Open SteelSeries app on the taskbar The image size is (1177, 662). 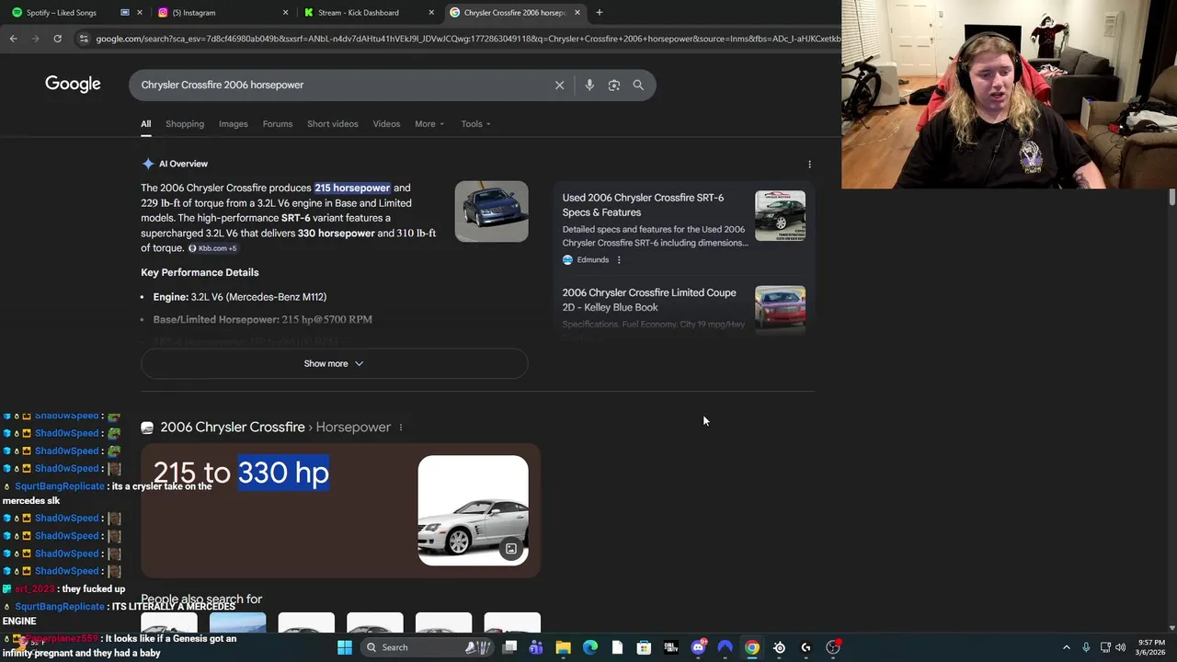click(x=779, y=647)
